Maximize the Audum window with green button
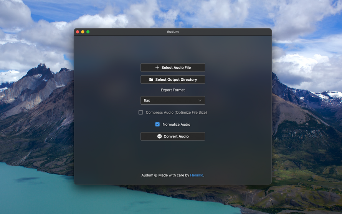Image resolution: width=342 pixels, height=214 pixels. (88, 32)
